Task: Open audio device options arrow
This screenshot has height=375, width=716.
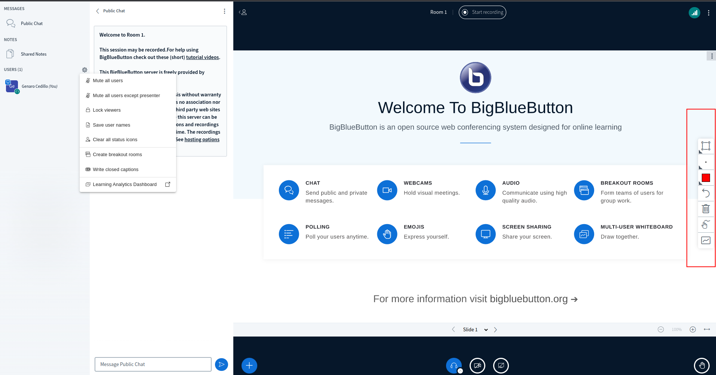Action: pyautogui.click(x=460, y=371)
